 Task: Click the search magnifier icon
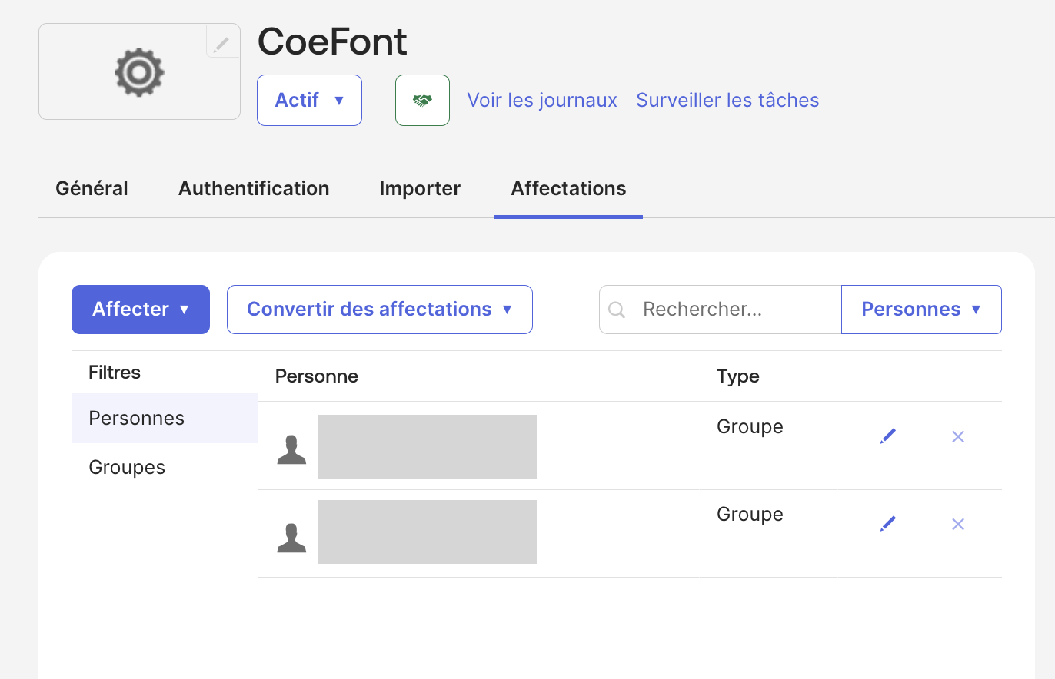pos(617,310)
